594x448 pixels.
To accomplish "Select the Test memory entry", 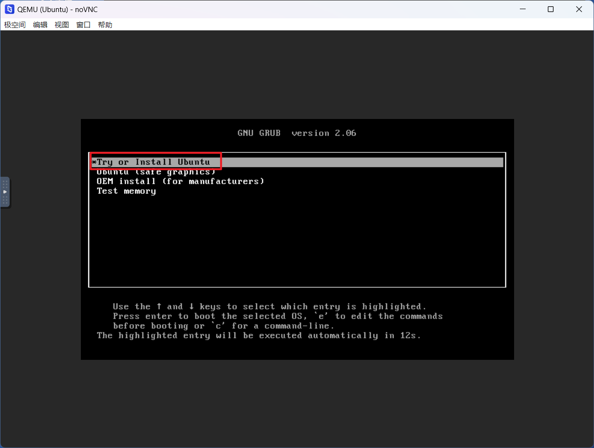I will point(126,191).
